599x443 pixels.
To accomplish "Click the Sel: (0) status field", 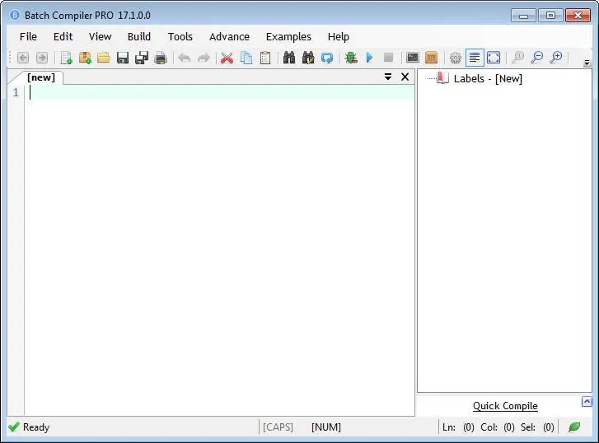I will (537, 427).
